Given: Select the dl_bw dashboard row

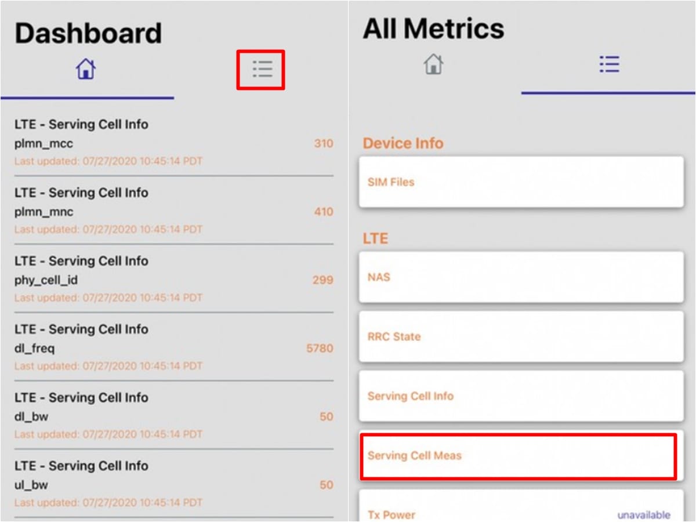Looking at the screenshot, I should coord(174,416).
